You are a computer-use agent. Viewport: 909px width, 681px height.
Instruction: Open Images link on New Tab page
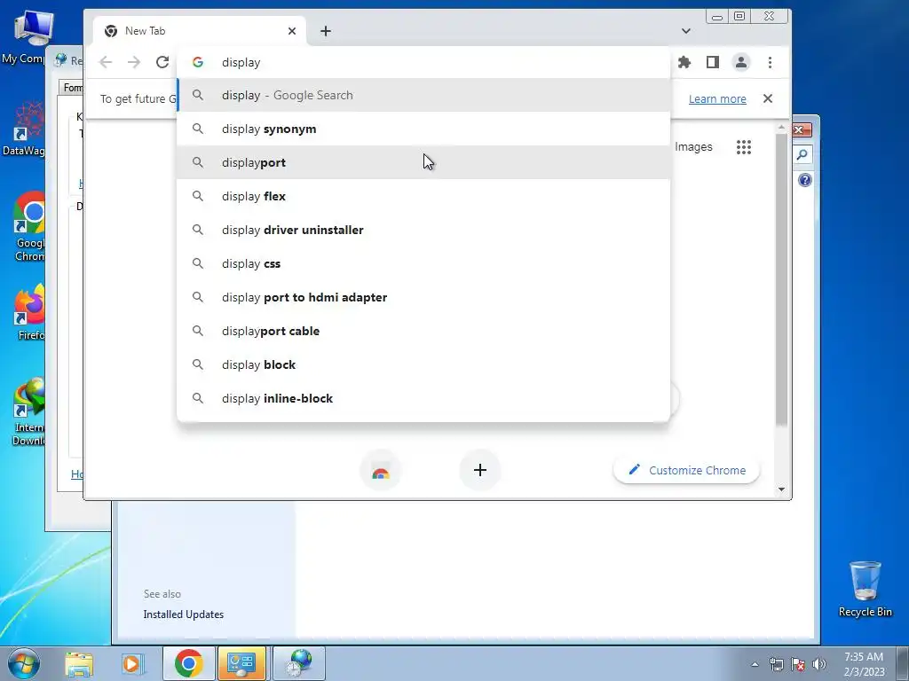click(x=693, y=147)
